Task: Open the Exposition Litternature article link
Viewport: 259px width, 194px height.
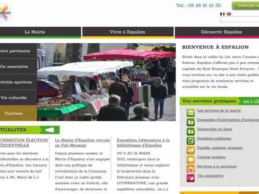Action: click(143, 143)
